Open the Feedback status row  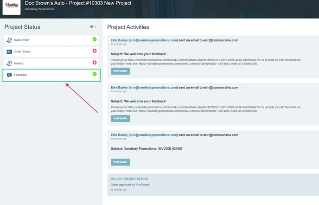point(51,75)
